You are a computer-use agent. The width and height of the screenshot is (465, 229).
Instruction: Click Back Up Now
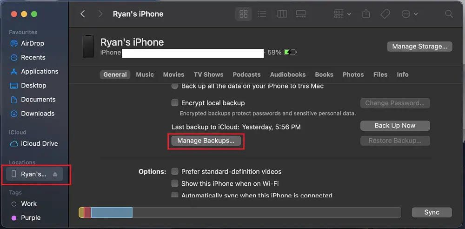coord(395,126)
